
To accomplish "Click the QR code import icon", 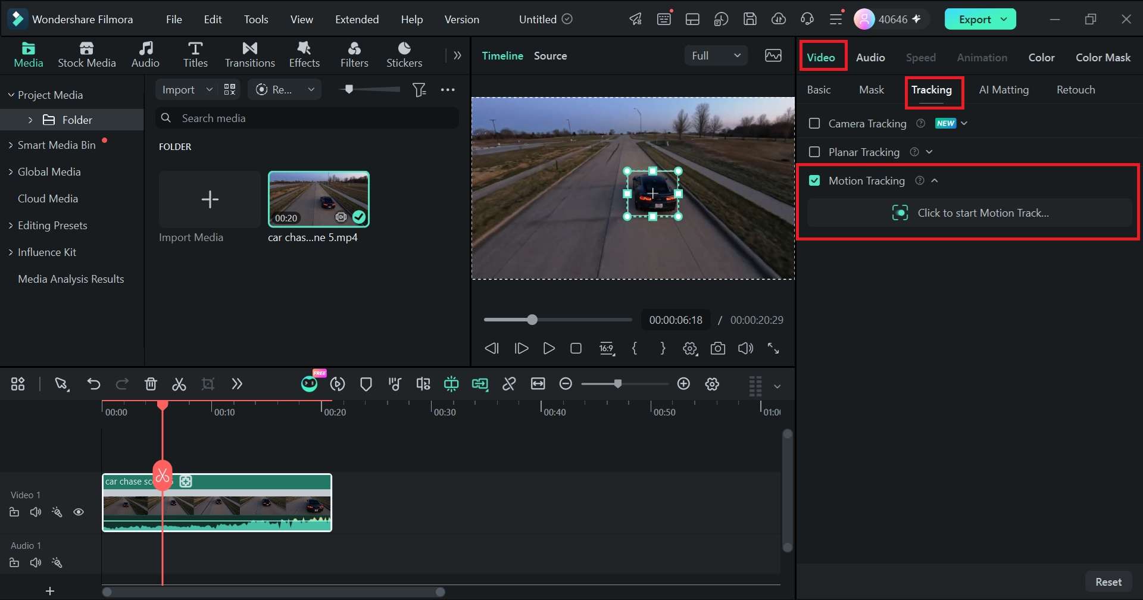I will [x=230, y=90].
